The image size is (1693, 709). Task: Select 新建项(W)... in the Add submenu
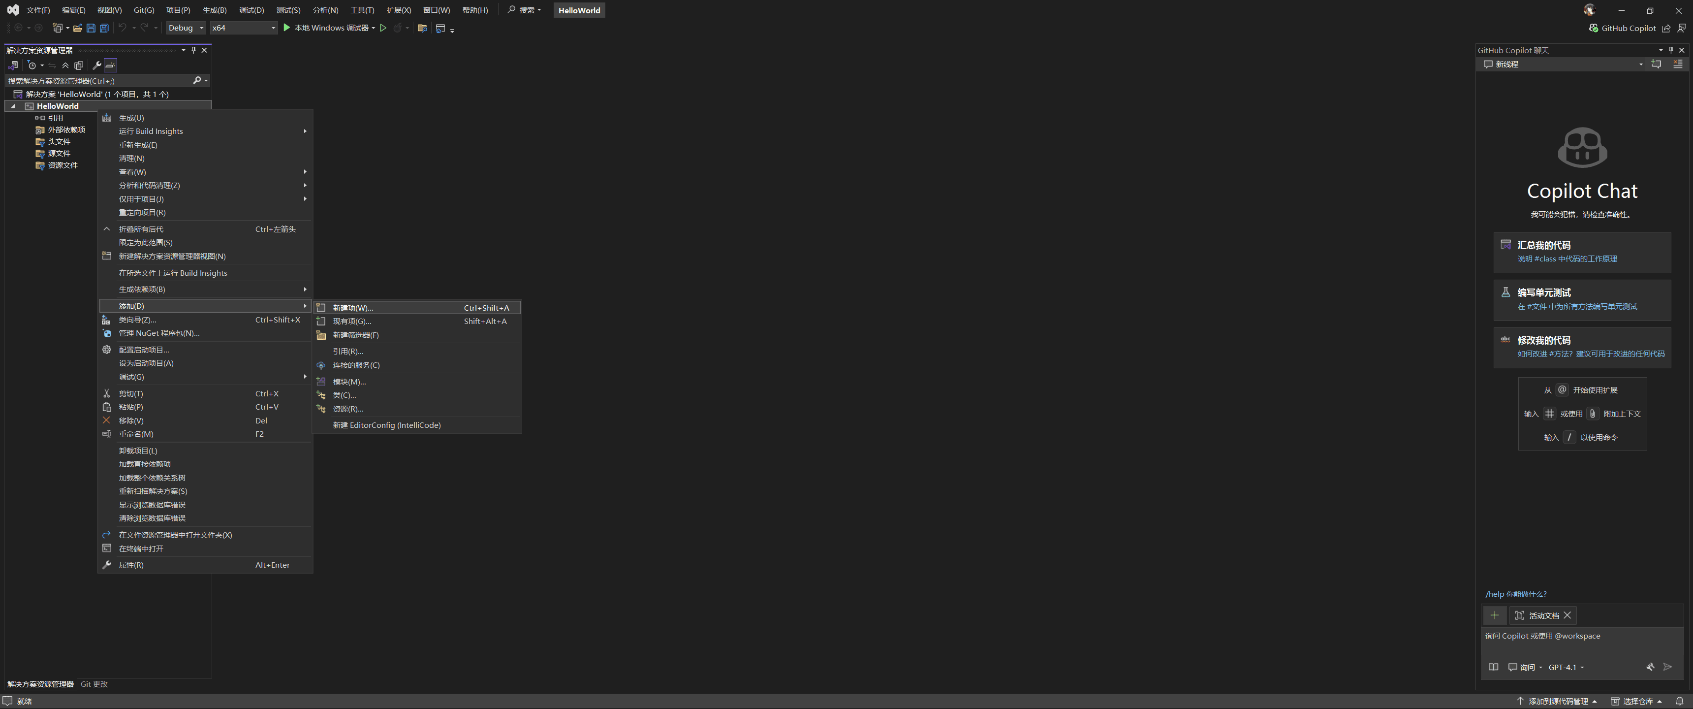coord(353,308)
